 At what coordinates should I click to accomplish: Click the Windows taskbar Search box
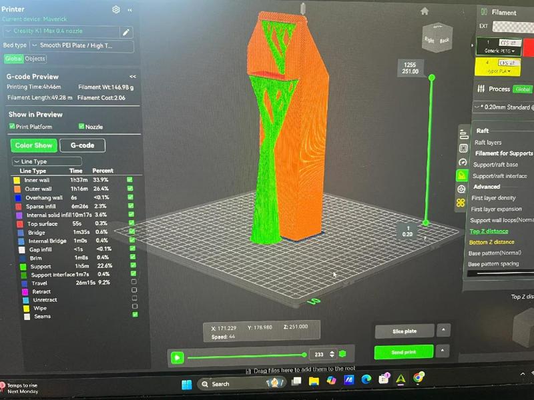(x=242, y=384)
